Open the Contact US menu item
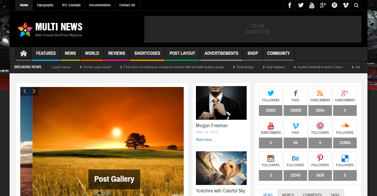377x196 pixels. click(x=127, y=5)
